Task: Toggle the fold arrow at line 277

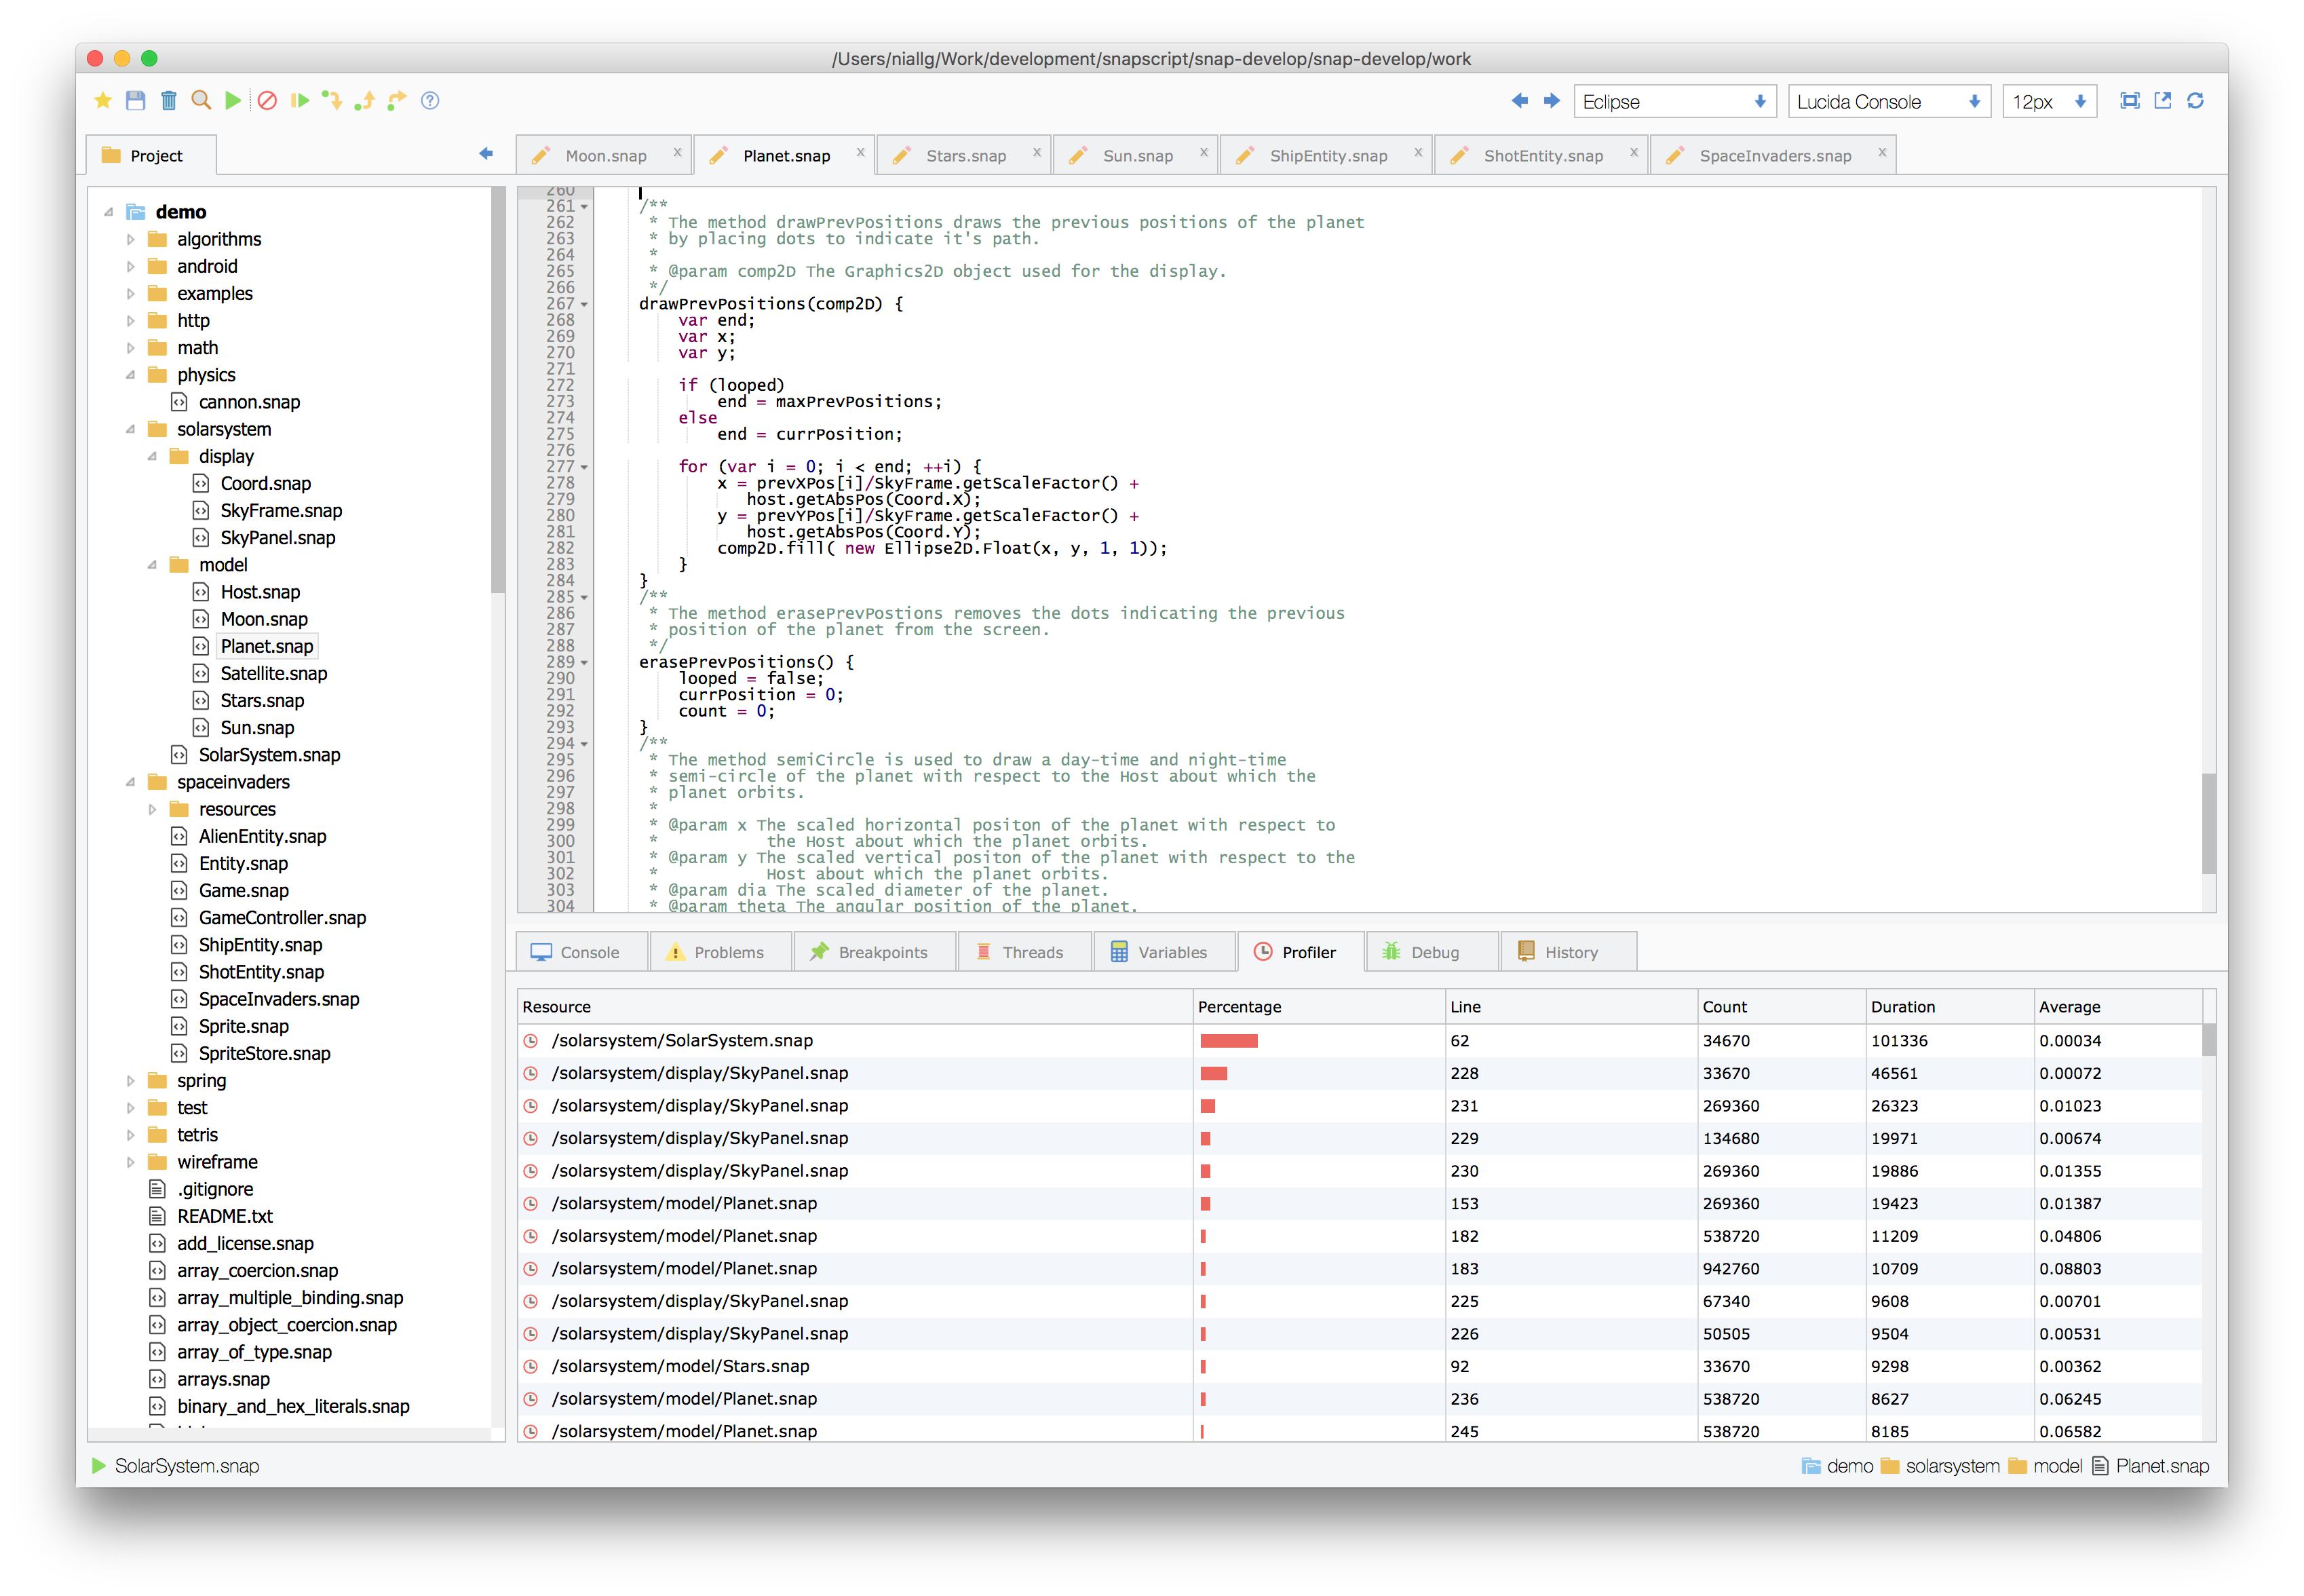Action: (x=585, y=468)
